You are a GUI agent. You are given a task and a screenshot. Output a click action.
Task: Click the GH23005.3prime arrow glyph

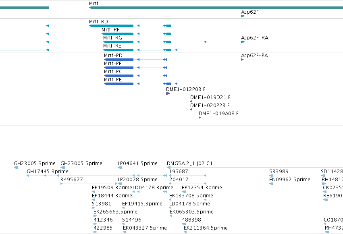pos(16,168)
